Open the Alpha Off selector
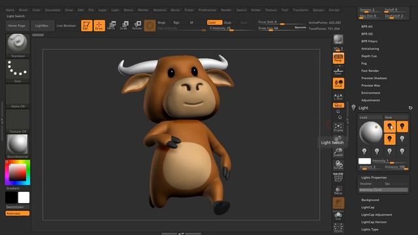 [x=18, y=96]
